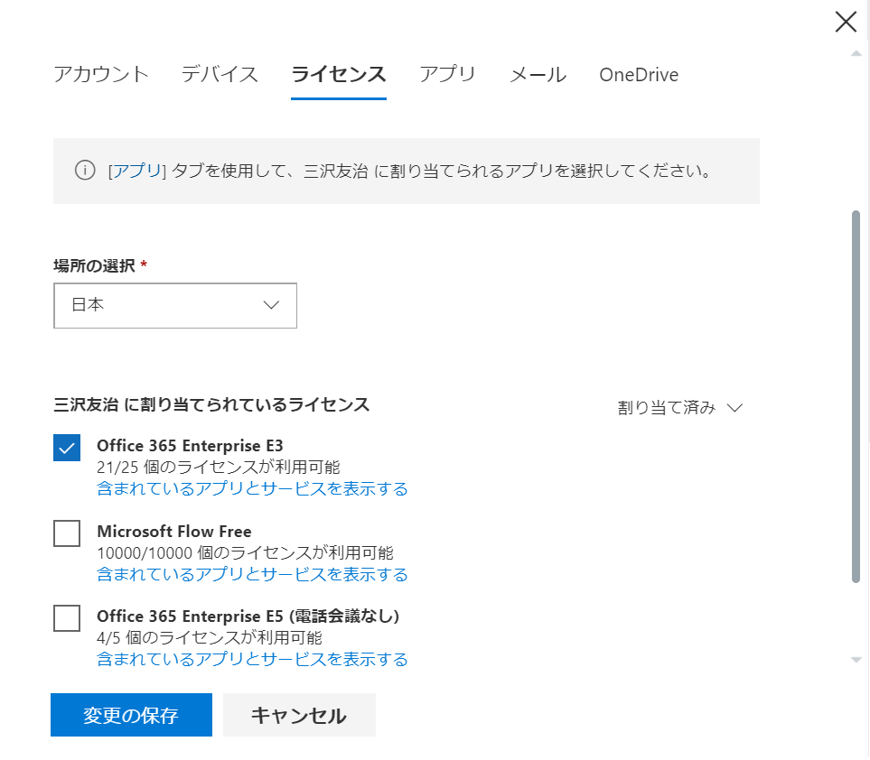This screenshot has width=870, height=760.
Task: Click the vertical scrollbar thumb
Action: pos(856,396)
